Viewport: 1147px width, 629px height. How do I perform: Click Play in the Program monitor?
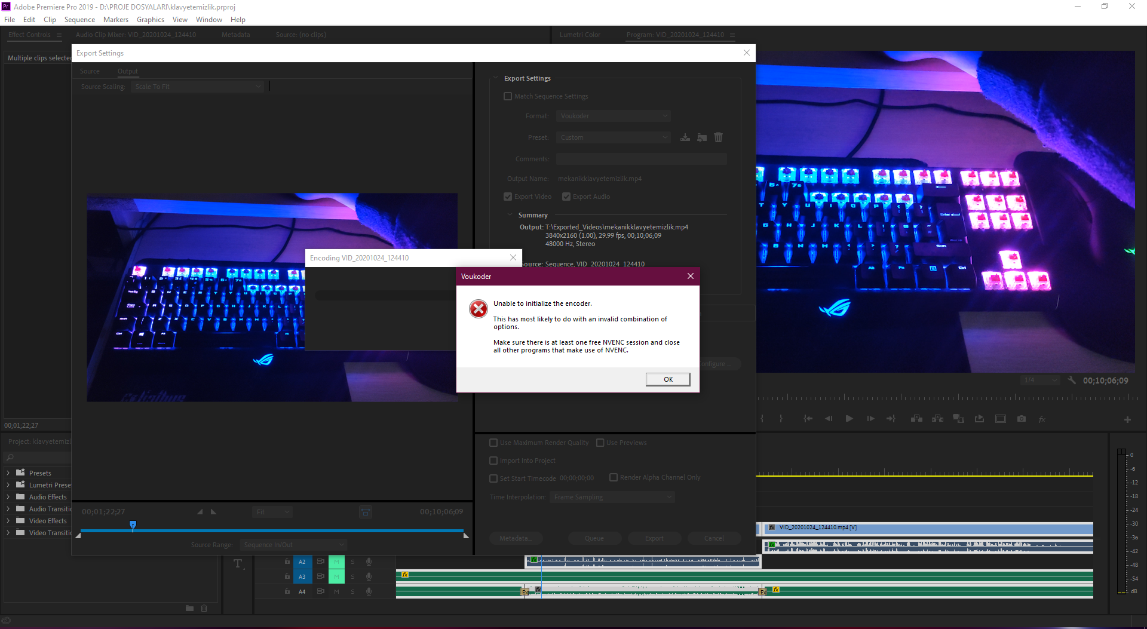[x=849, y=419]
